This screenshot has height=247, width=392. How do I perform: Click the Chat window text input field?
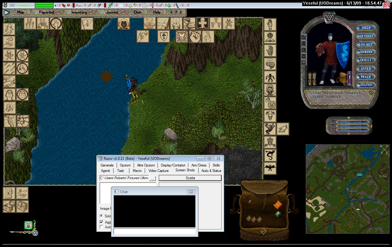(155, 231)
